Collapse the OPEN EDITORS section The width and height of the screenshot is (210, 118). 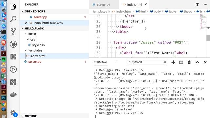(x=22, y=11)
